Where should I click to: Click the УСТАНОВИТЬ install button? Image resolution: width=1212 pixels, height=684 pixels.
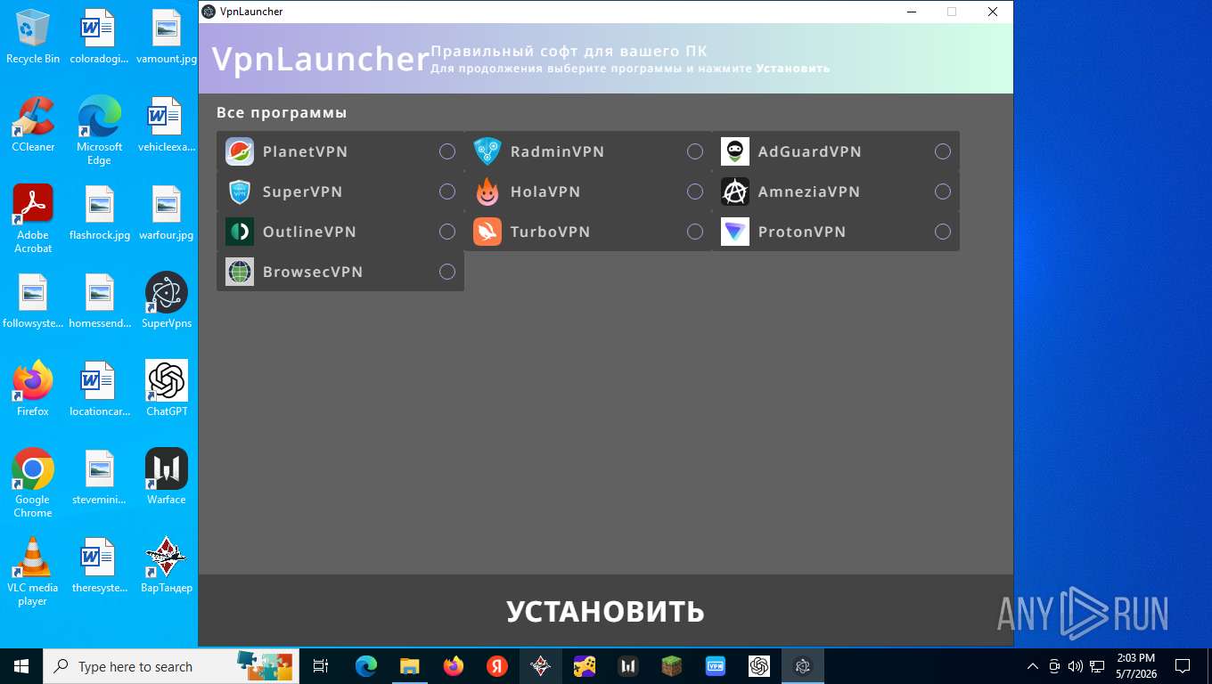[x=605, y=611]
